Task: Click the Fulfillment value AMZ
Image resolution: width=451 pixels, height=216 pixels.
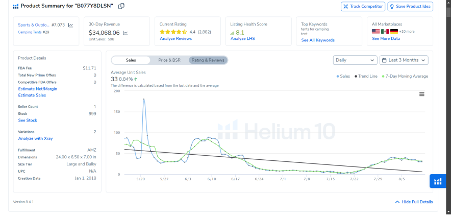Action: tap(92, 150)
